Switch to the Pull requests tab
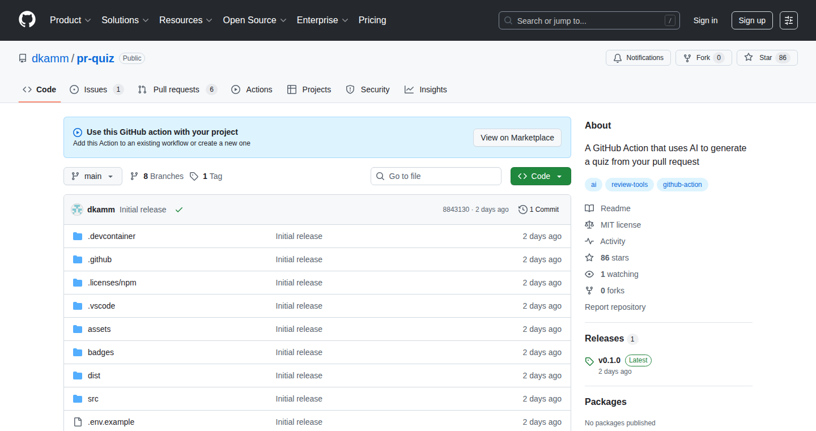 point(177,89)
